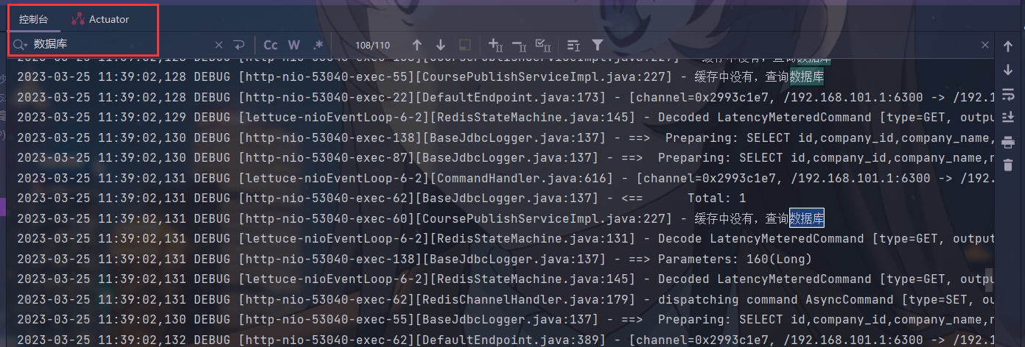Click the console vertical scrollbar thumb

click(990, 279)
